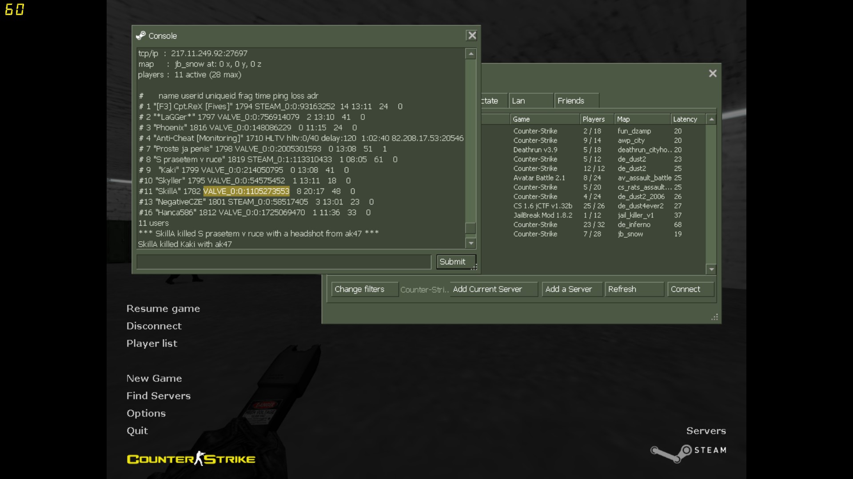Image resolution: width=853 pixels, height=479 pixels.
Task: Click the console resize grip
Action: coord(474,267)
